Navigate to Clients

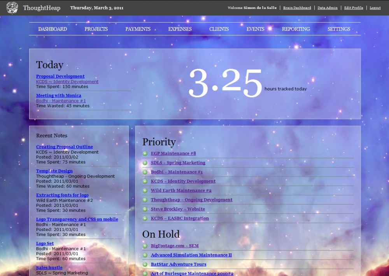(219, 29)
